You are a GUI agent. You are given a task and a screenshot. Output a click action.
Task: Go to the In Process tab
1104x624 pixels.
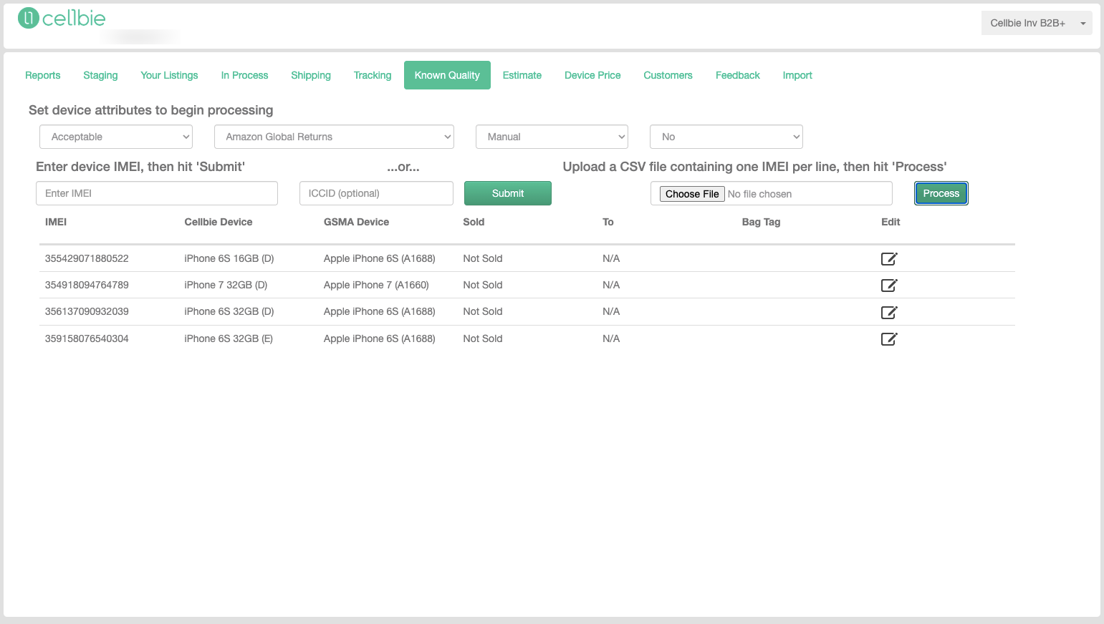pos(244,75)
